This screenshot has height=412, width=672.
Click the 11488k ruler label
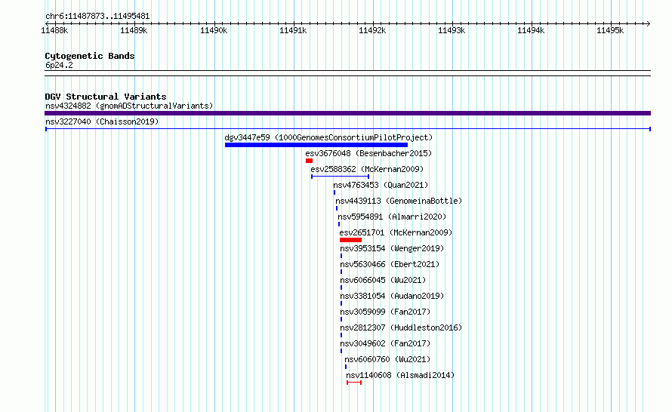point(54,30)
